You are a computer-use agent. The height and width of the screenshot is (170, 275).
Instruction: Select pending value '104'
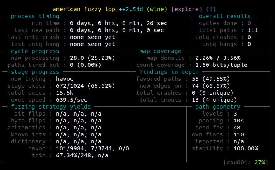(x=239, y=121)
